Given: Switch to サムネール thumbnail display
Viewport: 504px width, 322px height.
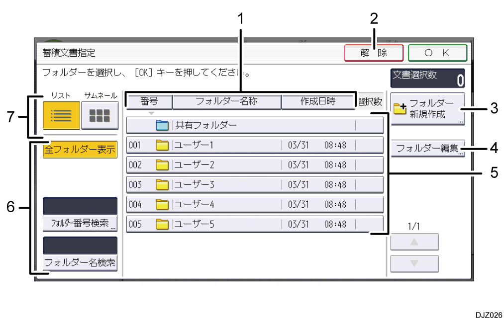Looking at the screenshot, I should click(x=100, y=115).
